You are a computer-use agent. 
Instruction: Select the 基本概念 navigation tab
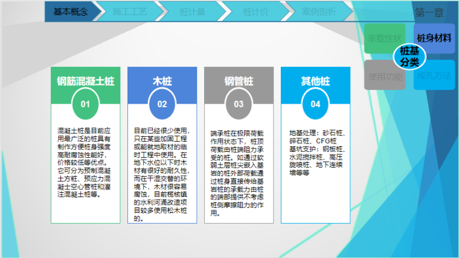pos(70,11)
